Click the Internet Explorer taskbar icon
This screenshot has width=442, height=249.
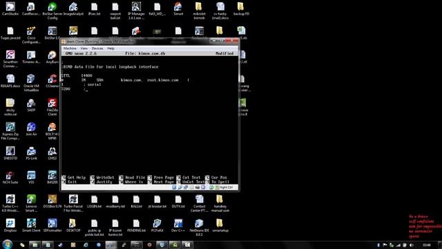[x=86, y=245]
